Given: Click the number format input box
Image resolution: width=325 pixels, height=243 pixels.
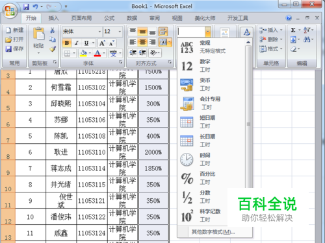Looking at the screenshot, I should [x=191, y=32].
